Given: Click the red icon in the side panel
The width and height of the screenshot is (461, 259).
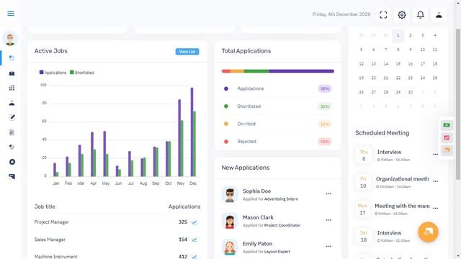Looking at the screenshot, I should pos(447,137).
